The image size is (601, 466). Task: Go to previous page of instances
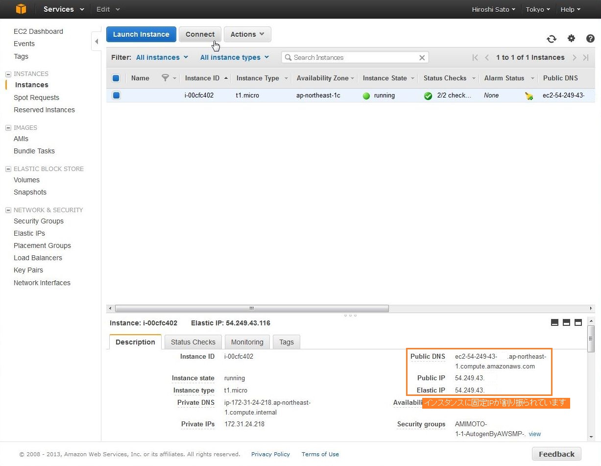tap(487, 57)
